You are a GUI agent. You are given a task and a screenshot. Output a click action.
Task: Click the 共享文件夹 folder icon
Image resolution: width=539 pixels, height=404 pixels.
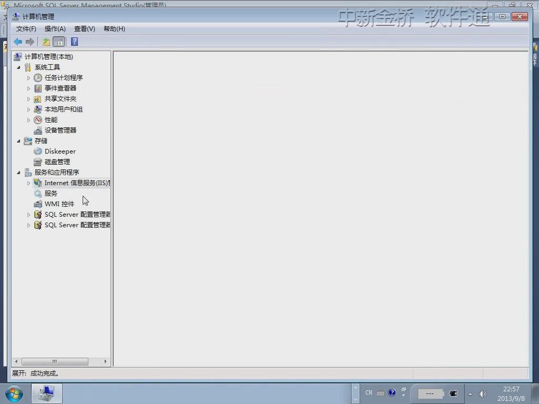click(38, 99)
